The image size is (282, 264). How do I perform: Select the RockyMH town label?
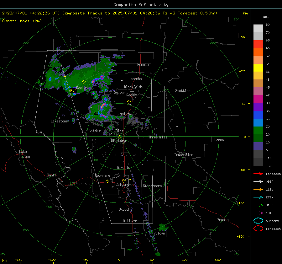83,88
